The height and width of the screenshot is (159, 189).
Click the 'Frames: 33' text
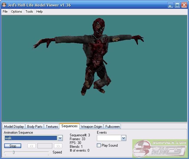pos(77,139)
